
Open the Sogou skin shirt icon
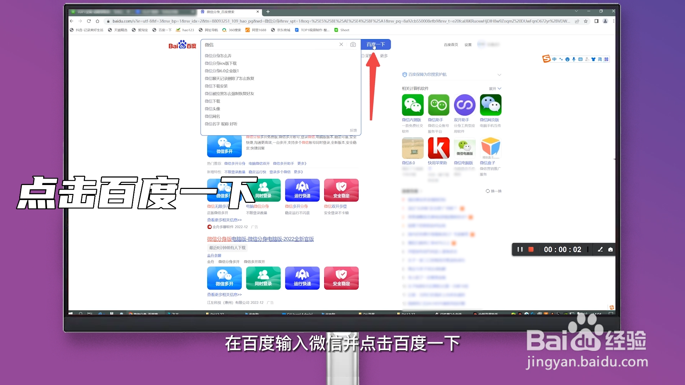tap(593, 59)
